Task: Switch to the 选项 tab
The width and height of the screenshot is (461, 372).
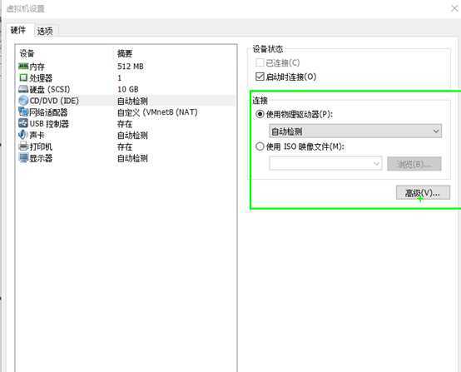Action: (45, 31)
